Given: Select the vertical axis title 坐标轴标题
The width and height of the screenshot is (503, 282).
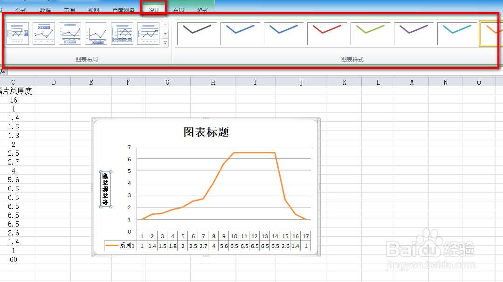Looking at the screenshot, I should 105,190.
